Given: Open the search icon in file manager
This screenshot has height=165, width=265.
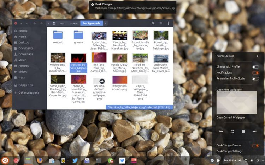Looking at the screenshot, I should click(153, 23).
